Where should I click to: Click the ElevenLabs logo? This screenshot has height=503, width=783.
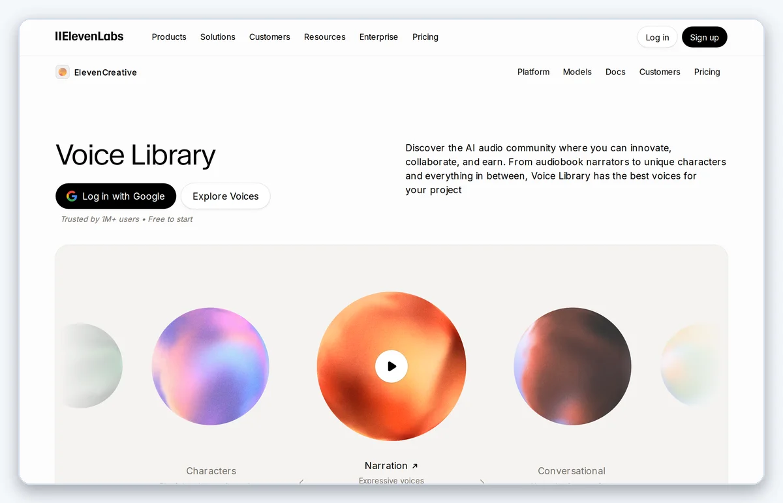click(x=89, y=37)
